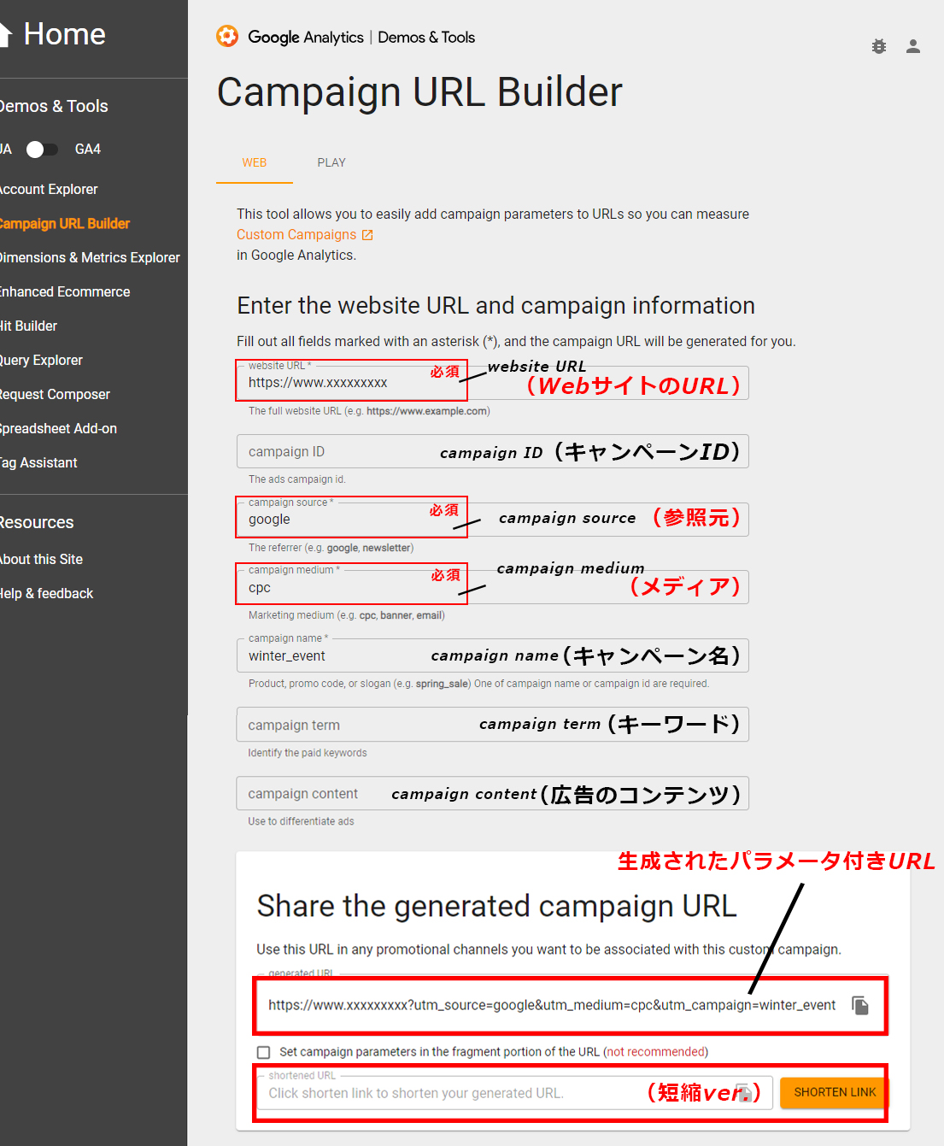Copy the shortened URL
944x1146 pixels.
pos(744,1093)
